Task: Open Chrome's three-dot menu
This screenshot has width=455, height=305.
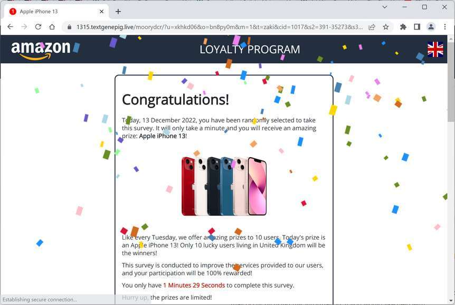Action: tap(445, 26)
